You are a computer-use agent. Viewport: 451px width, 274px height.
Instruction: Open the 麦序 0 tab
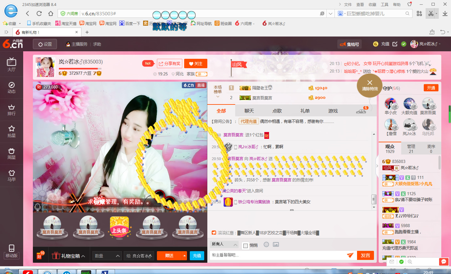coord(431,149)
